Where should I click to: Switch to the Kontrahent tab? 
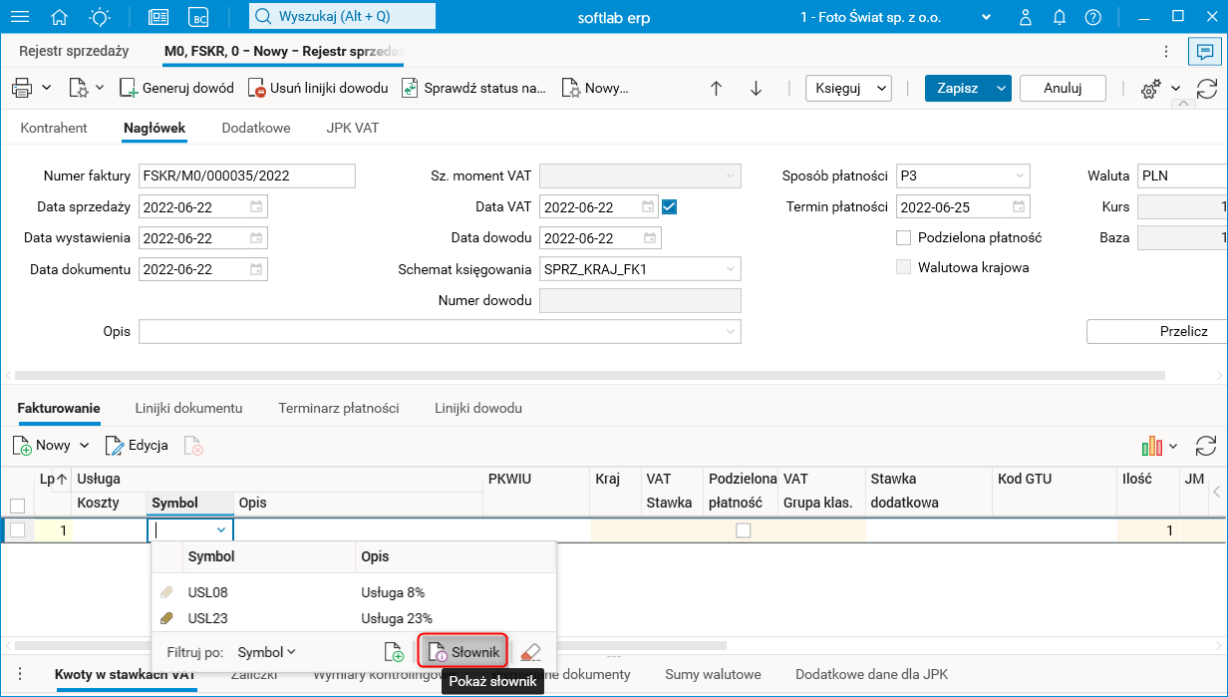pos(54,128)
